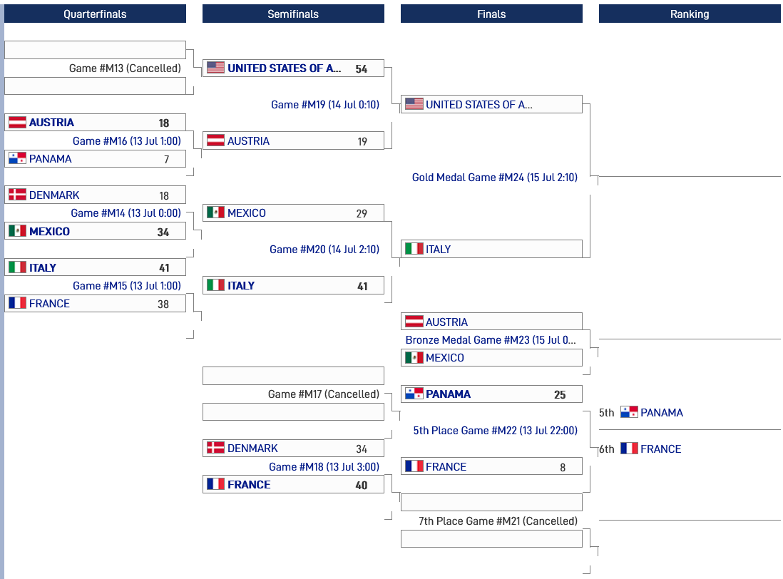The height and width of the screenshot is (579, 783).
Task: Open Gold Medal Game #M24 link
Action: 494,177
